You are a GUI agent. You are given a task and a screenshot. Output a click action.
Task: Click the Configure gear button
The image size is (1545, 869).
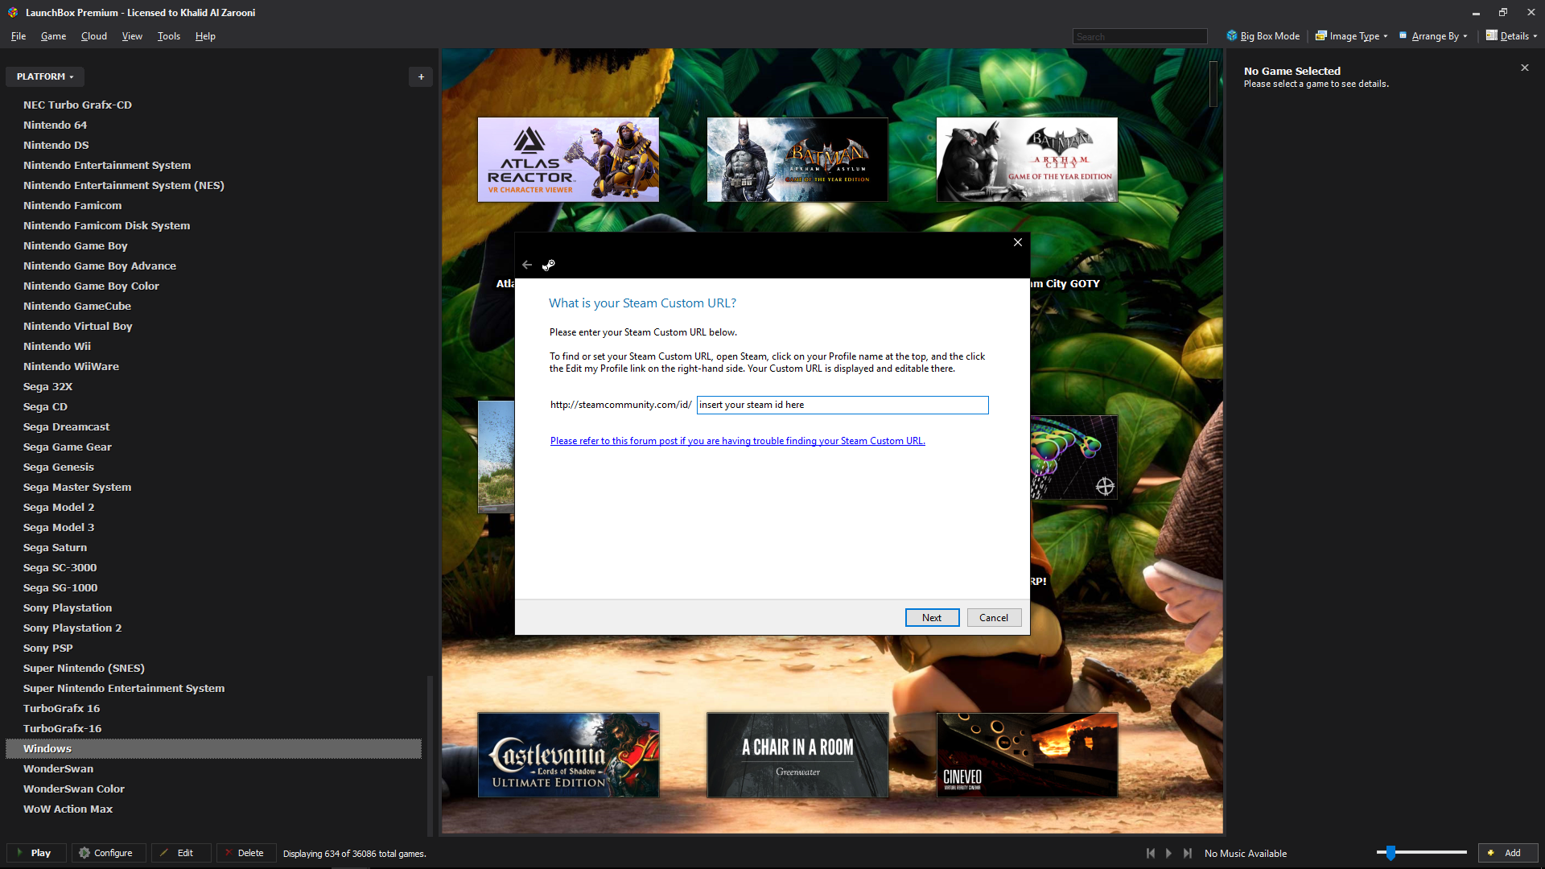(x=108, y=853)
